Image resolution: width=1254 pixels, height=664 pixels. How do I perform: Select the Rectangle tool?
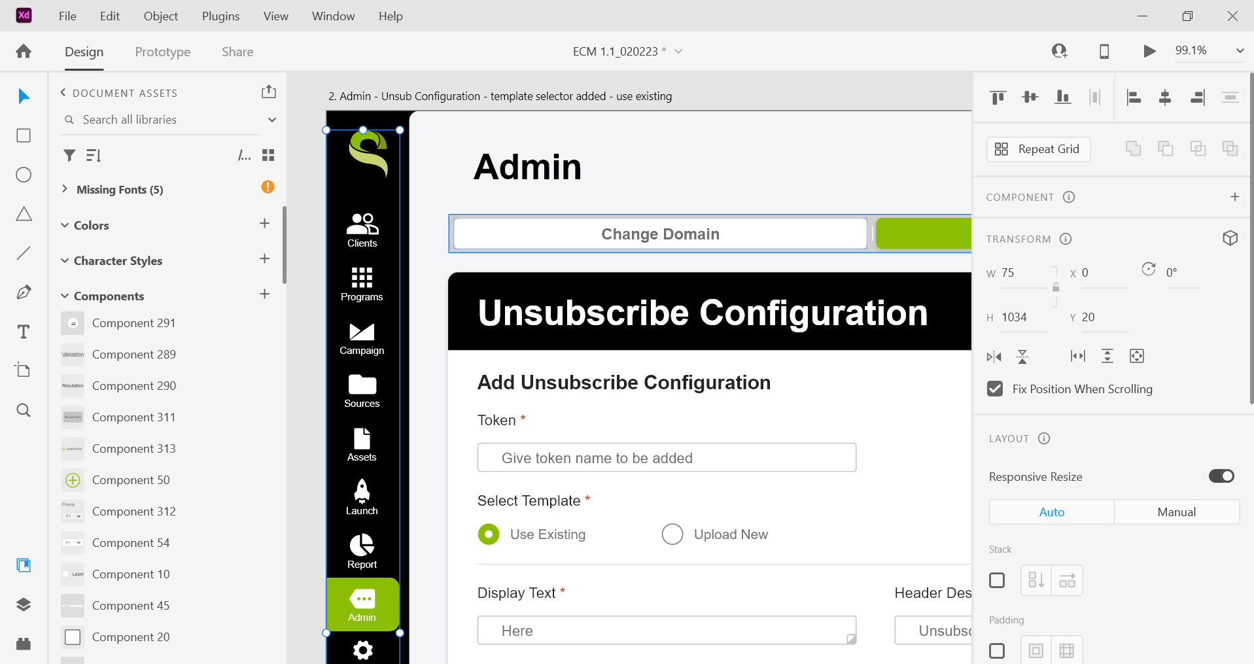point(24,135)
